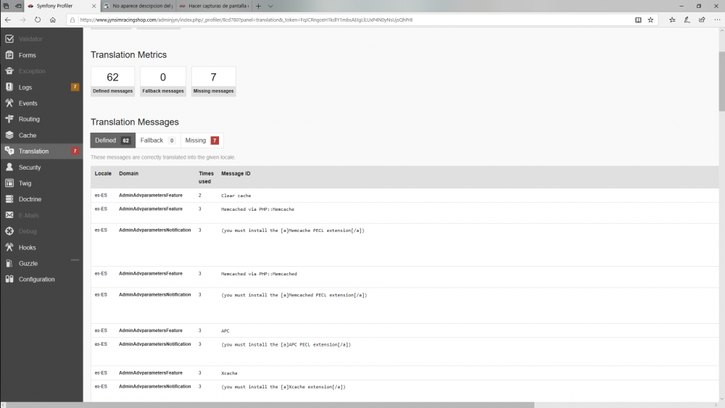Close the Symfony Profiler tab

94,6
